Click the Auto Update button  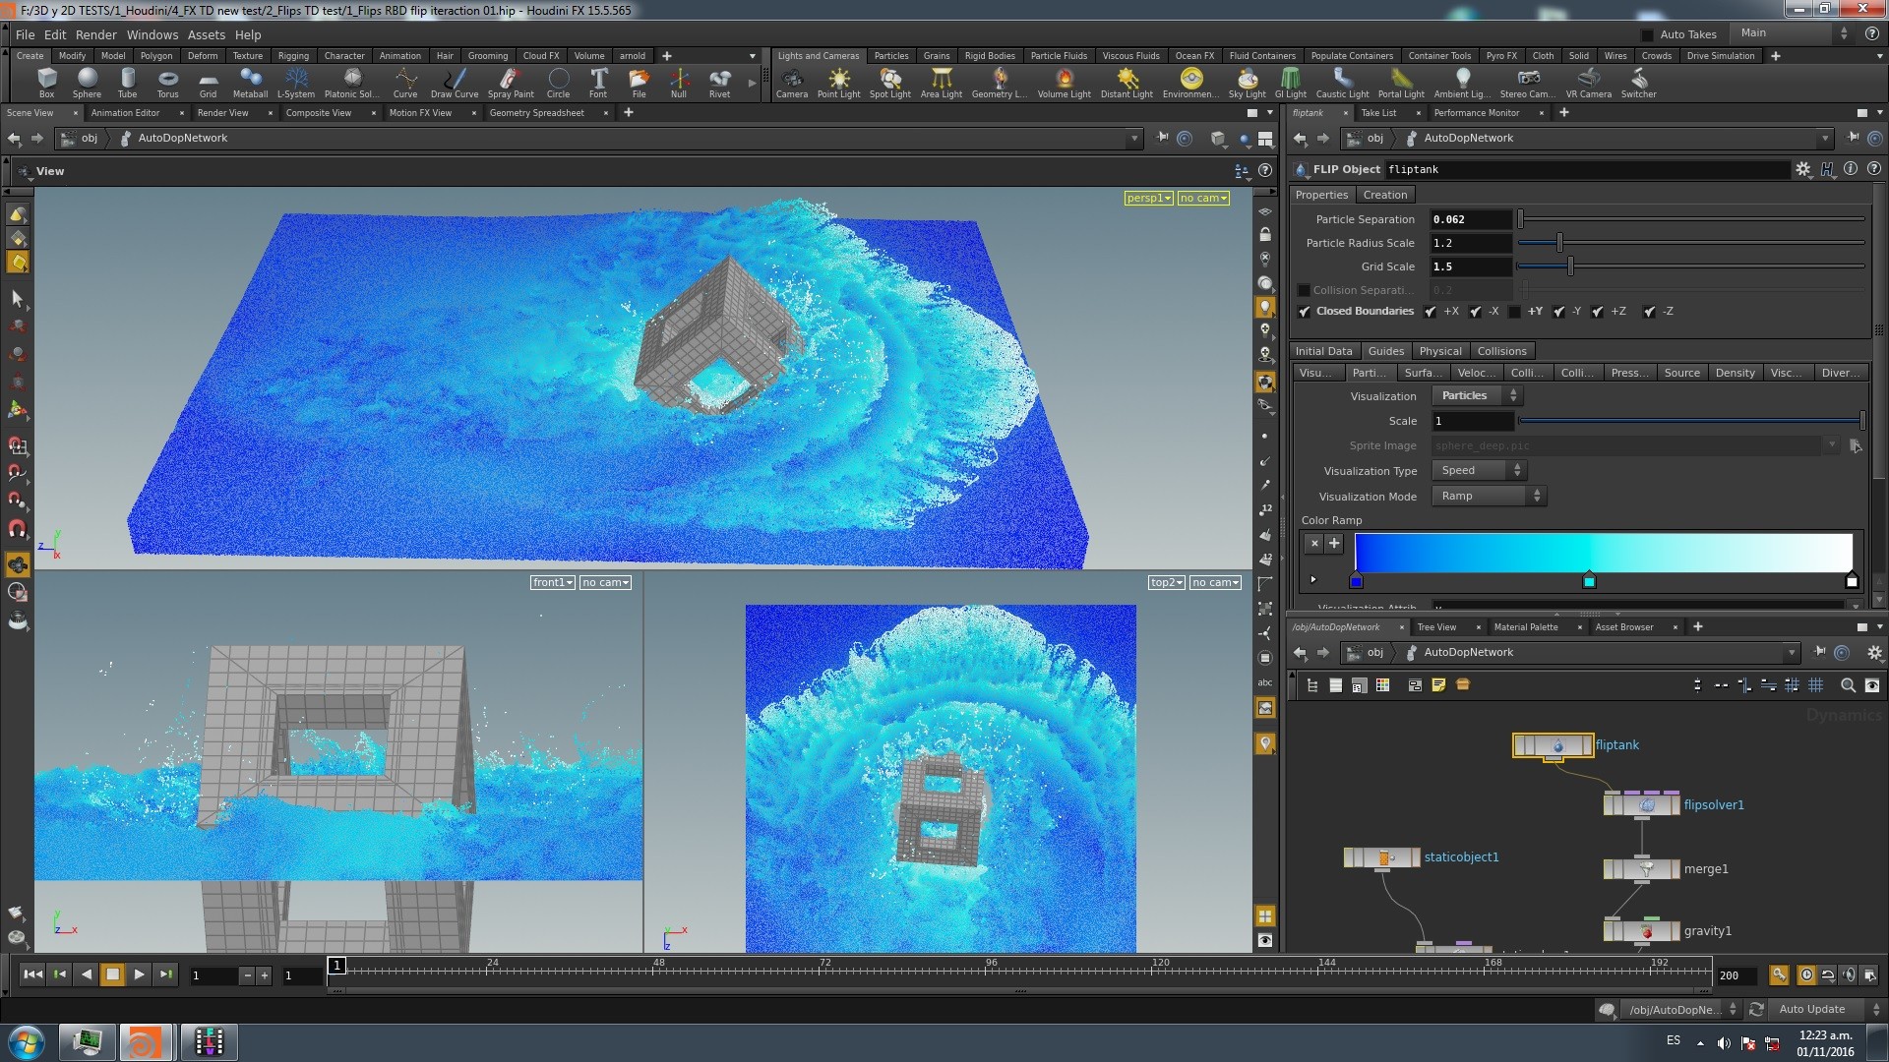(x=1811, y=1009)
